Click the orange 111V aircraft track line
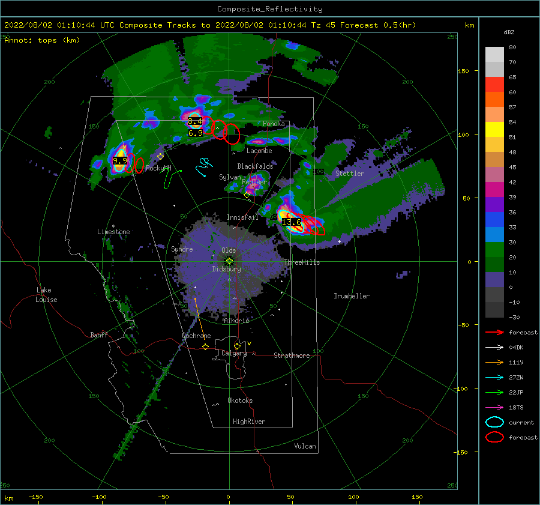The image size is (540, 505). click(x=200, y=318)
